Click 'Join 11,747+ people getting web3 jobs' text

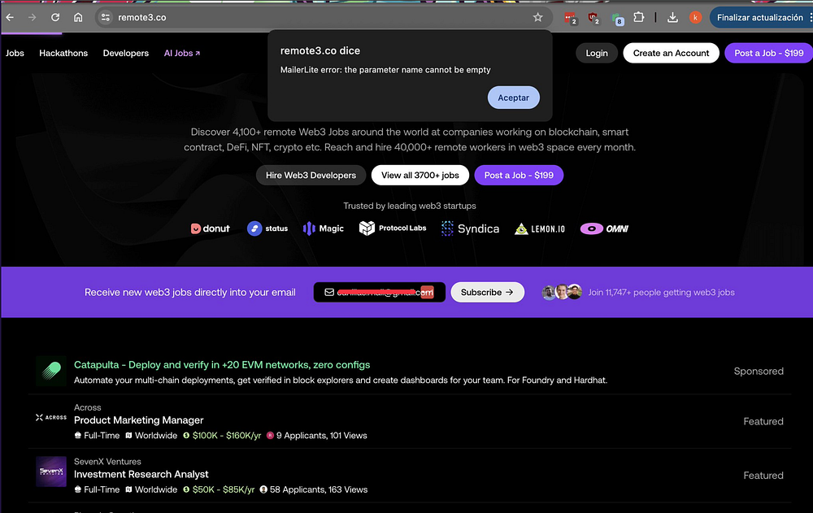pyautogui.click(x=661, y=293)
